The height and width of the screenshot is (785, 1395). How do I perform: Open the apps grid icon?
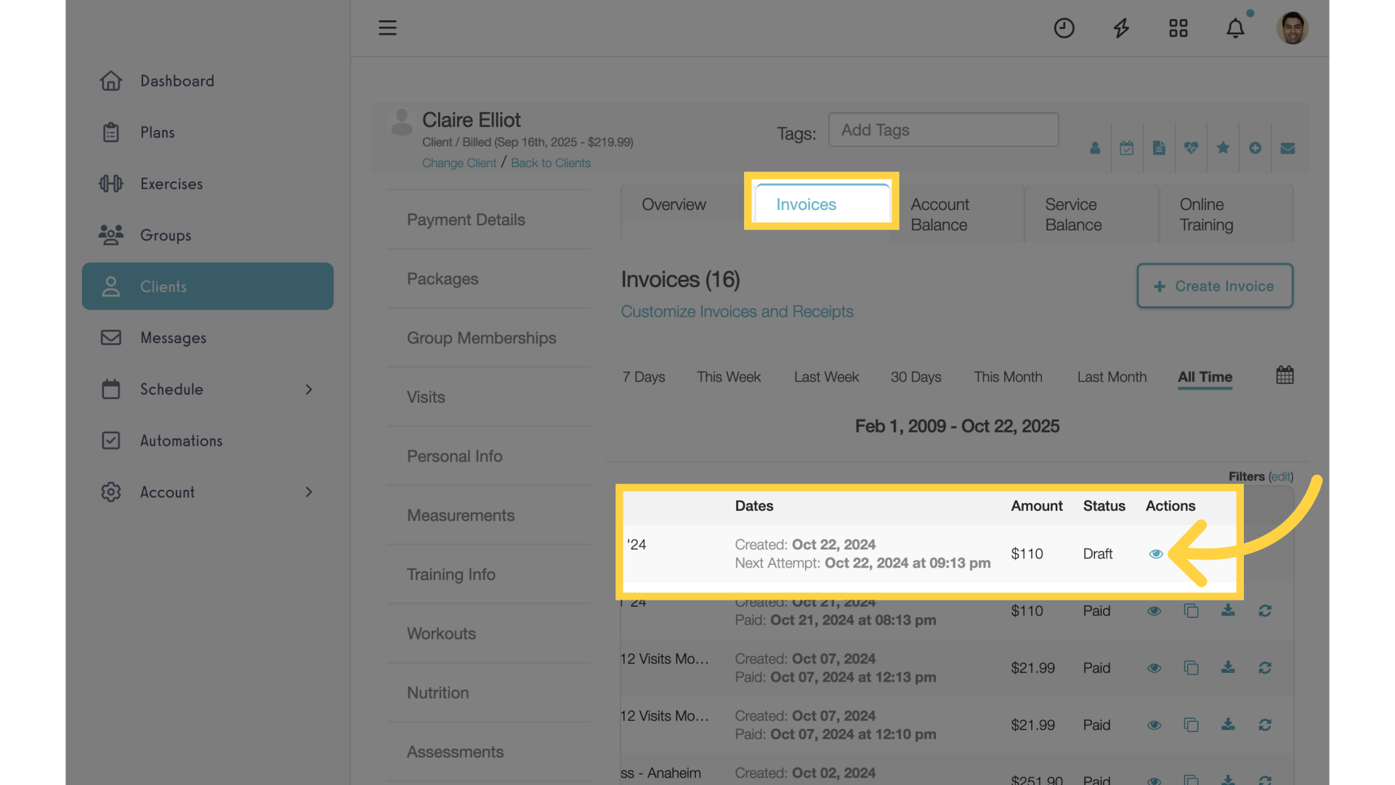coord(1178,28)
